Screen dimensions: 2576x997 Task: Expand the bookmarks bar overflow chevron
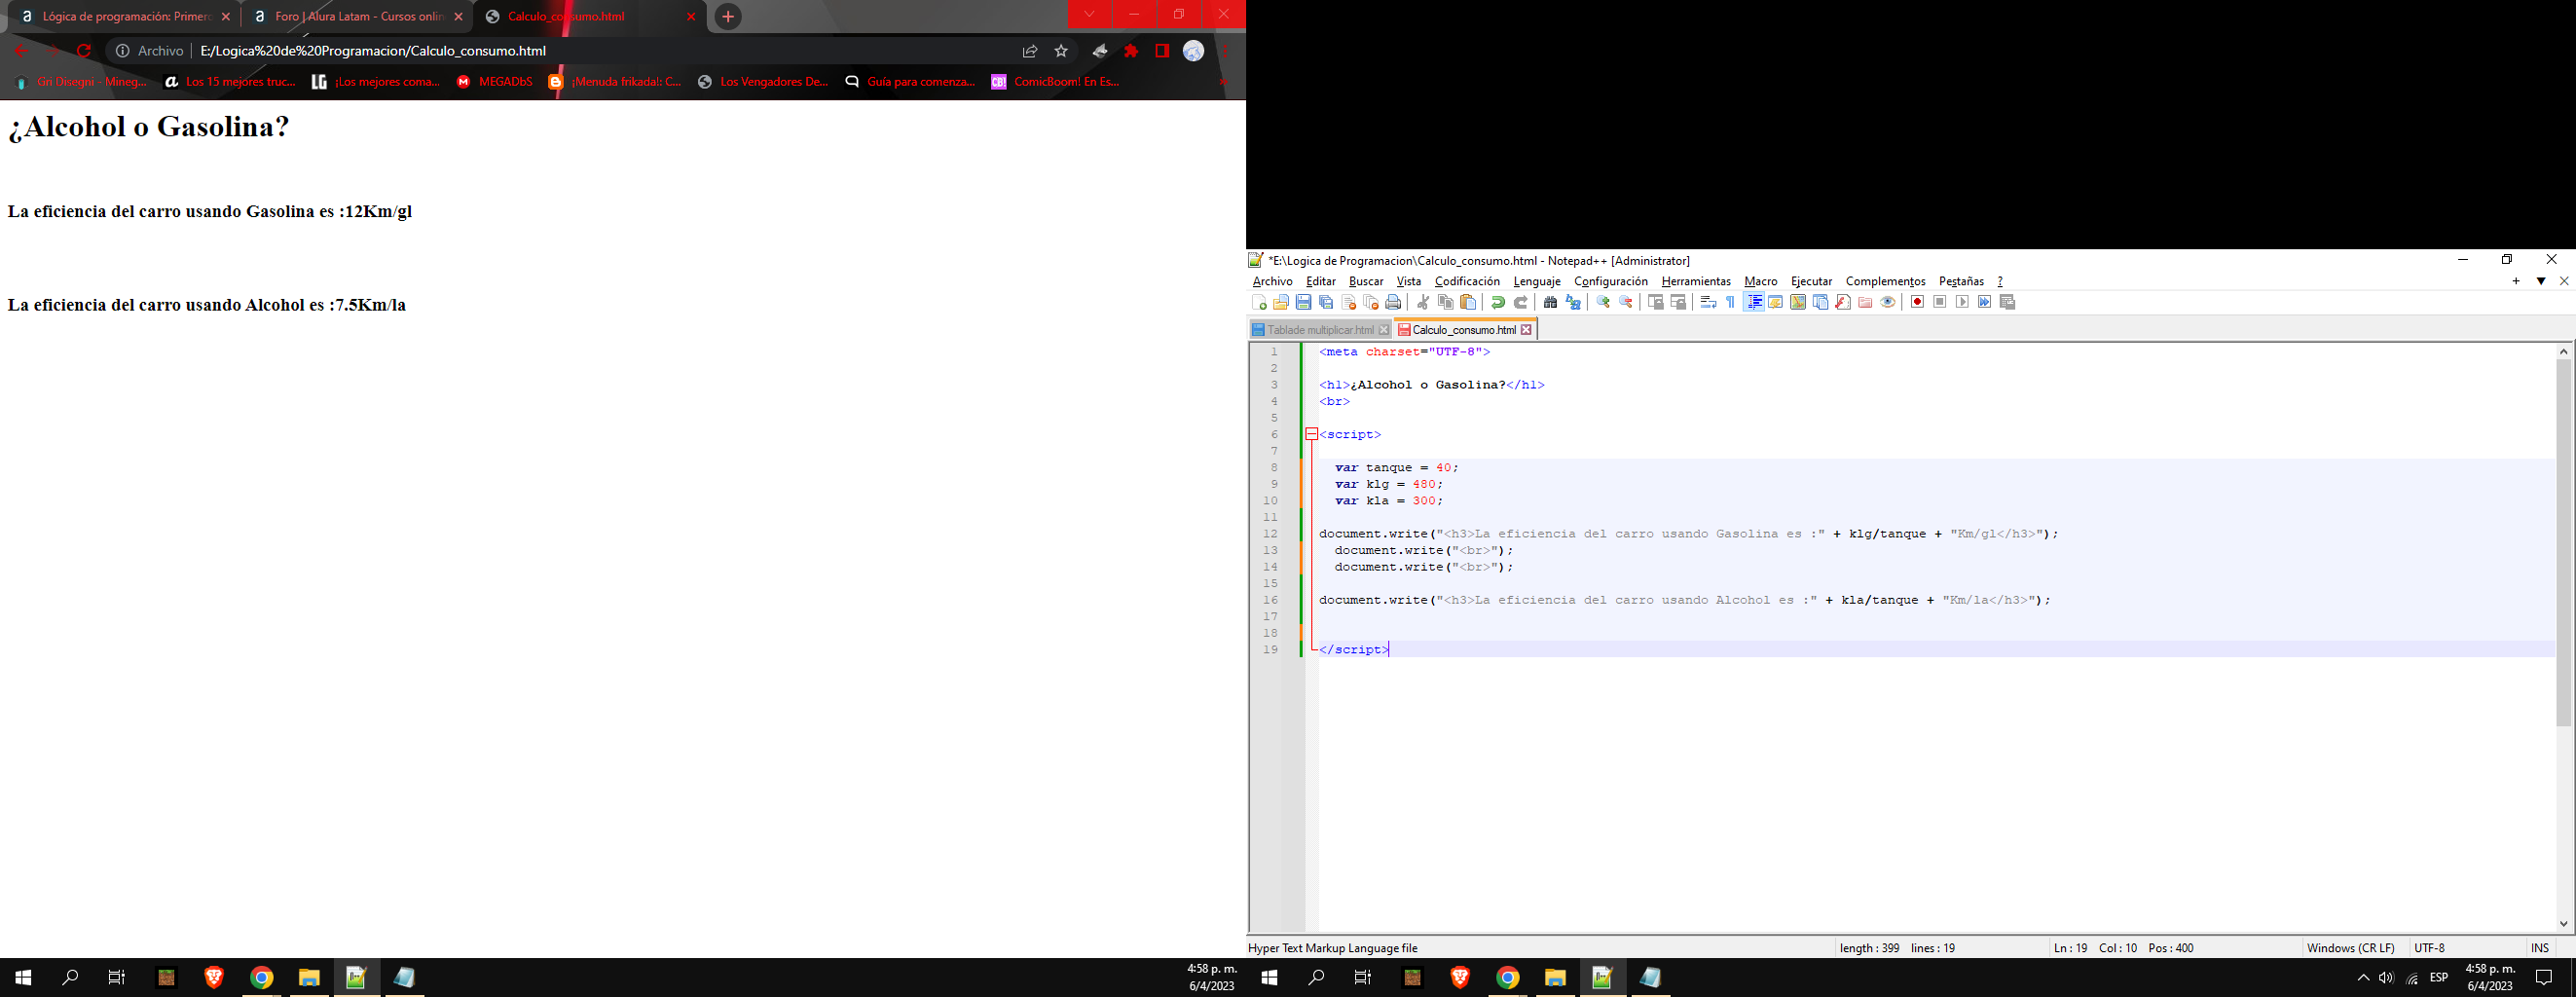pos(1223,82)
